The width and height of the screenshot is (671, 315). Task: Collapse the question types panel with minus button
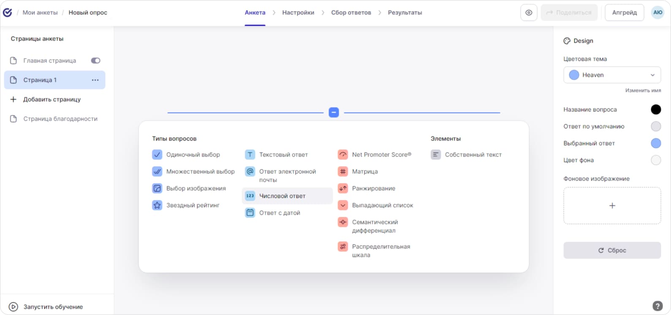click(334, 113)
